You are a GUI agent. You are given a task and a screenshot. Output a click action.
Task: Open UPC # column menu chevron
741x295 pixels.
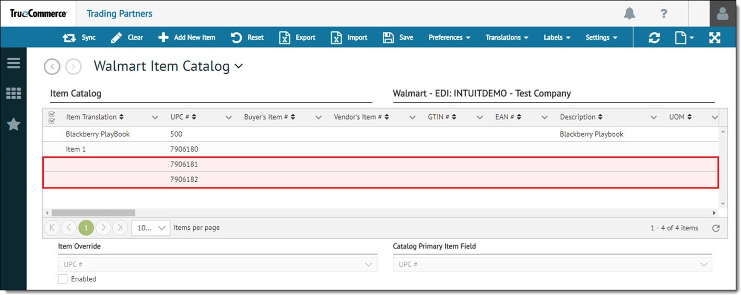[228, 117]
